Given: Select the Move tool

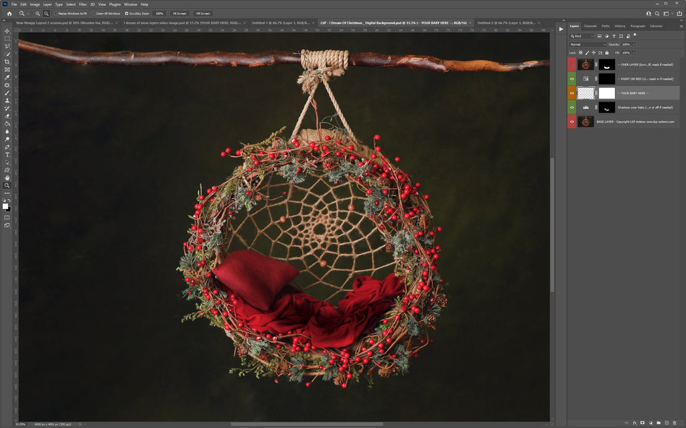Looking at the screenshot, I should point(7,31).
